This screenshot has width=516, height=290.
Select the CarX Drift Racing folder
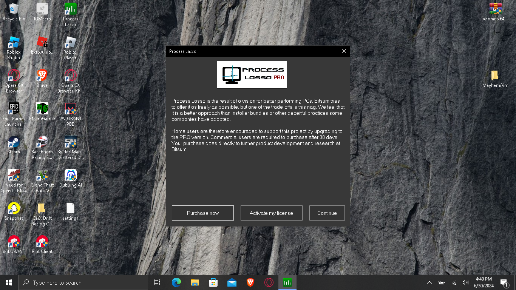[x=42, y=214]
